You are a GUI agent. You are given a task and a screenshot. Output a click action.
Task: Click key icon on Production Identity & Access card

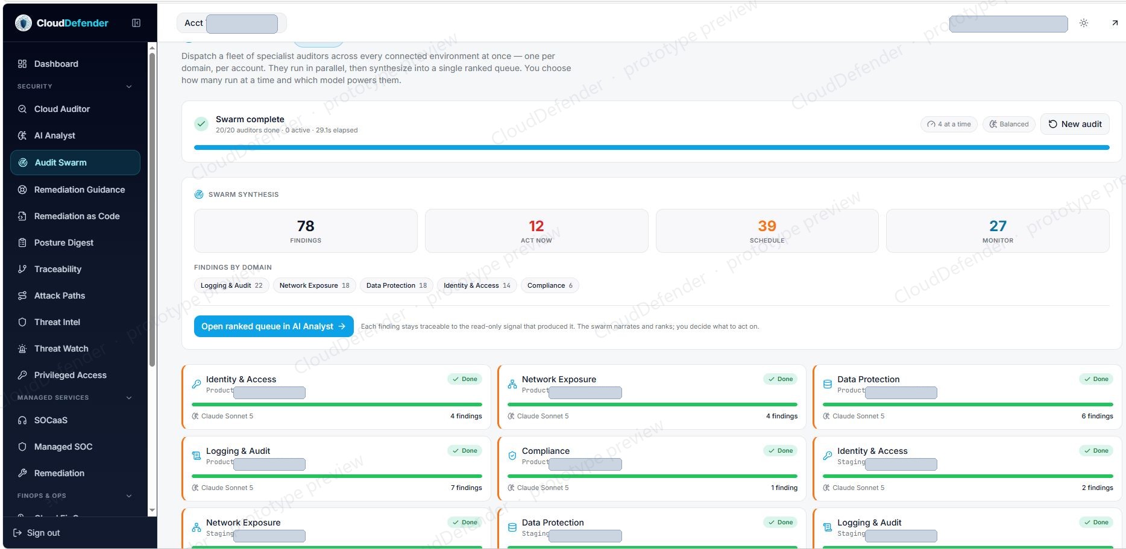(197, 384)
